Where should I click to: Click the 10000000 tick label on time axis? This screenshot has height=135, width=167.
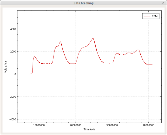pos(39,125)
